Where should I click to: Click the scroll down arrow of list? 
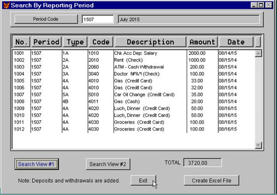point(258,145)
